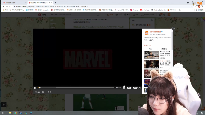
Task: Open the Pinterest bookmark
Action: 134,10
